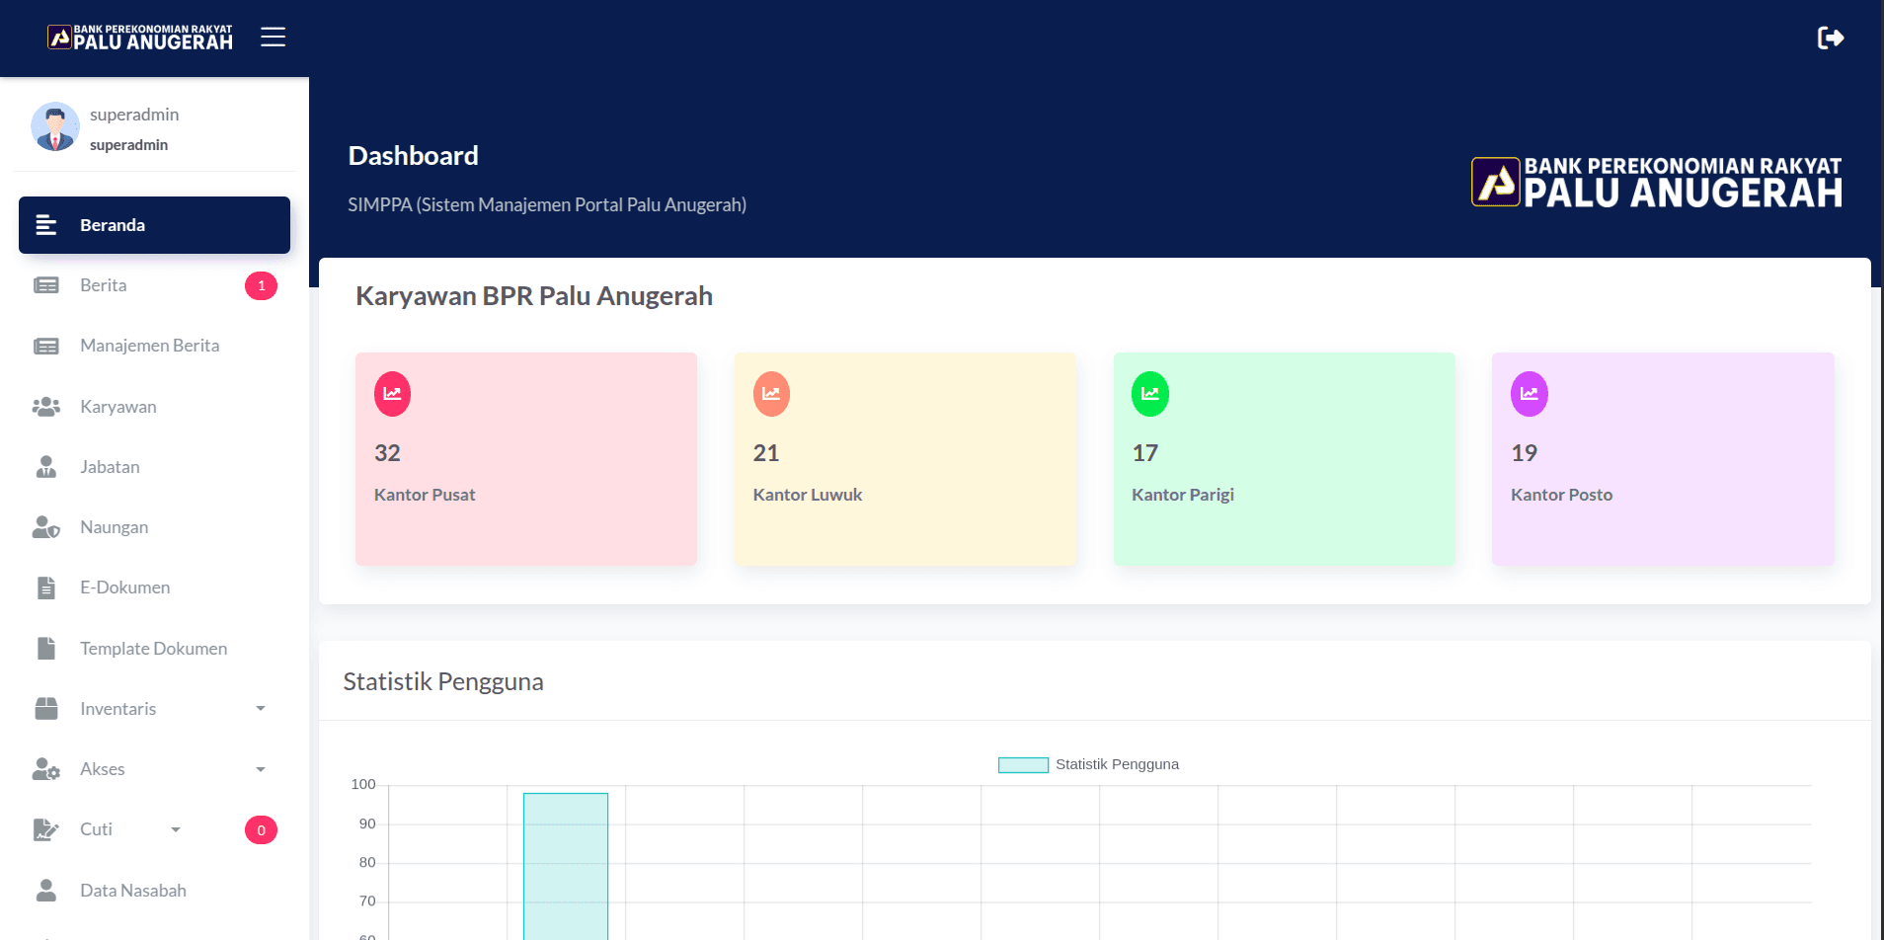
Task: Select the chart icon on Kantor Pusat card
Action: click(392, 393)
